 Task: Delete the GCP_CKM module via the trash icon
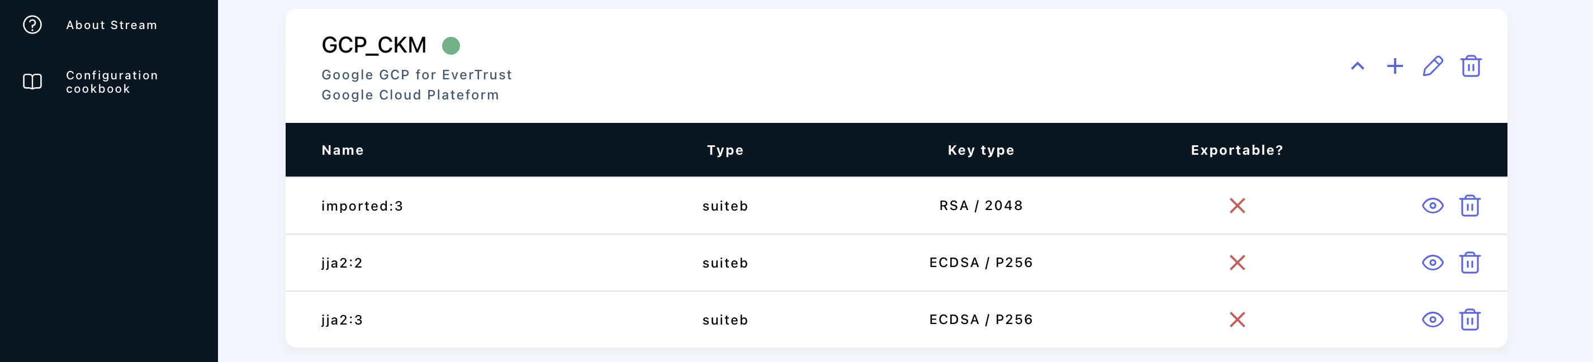pos(1471,66)
